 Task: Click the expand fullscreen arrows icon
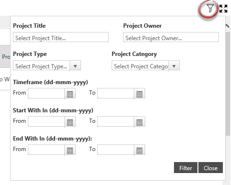[x=223, y=9]
